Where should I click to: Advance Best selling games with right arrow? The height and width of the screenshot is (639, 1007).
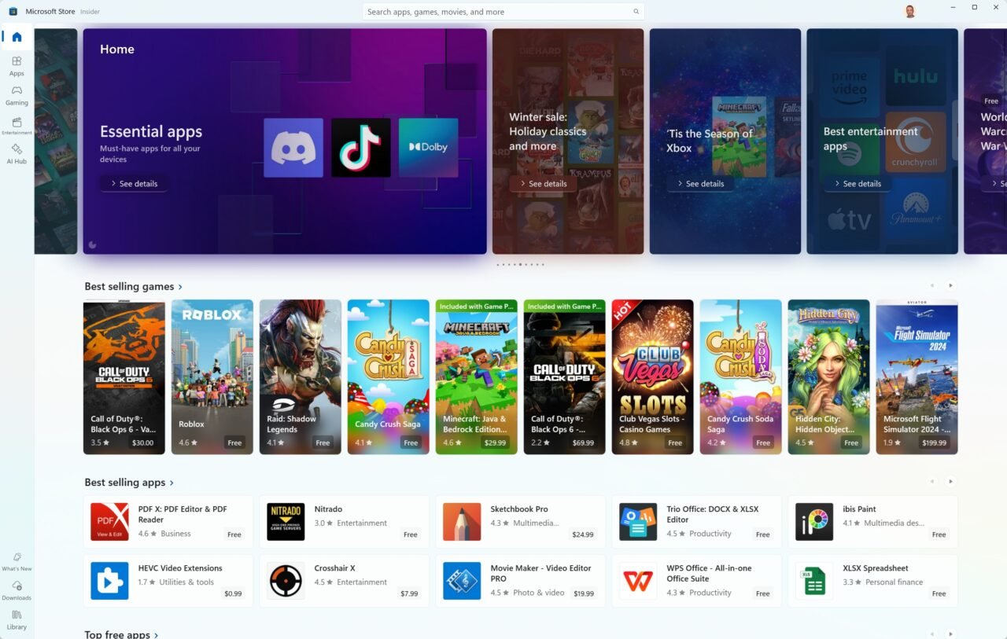(950, 285)
